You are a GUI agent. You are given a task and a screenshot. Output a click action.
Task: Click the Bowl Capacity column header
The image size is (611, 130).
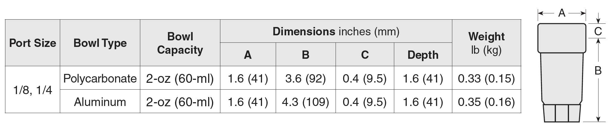(x=180, y=43)
